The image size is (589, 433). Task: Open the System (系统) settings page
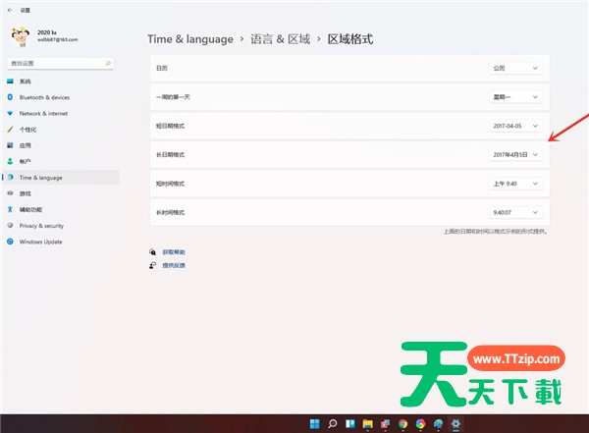pos(60,81)
